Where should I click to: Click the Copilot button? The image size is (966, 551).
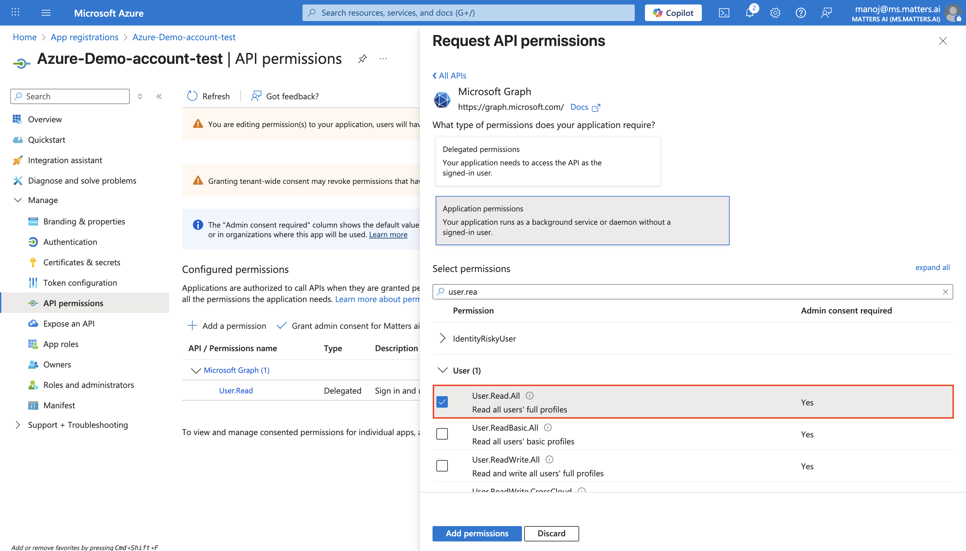click(x=673, y=13)
